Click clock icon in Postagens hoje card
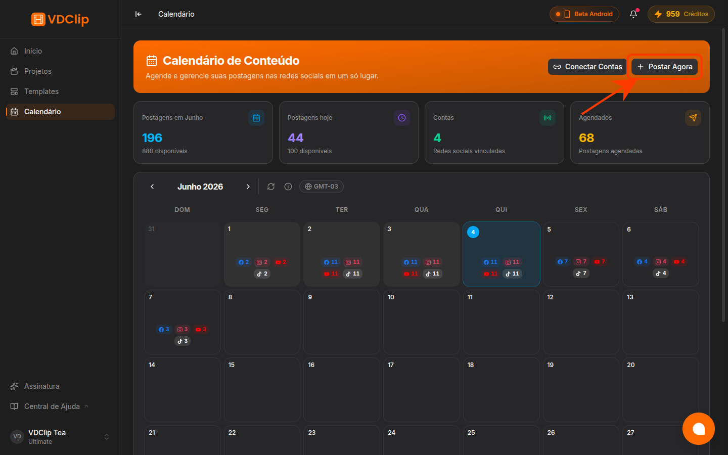Viewport: 728px width, 455px height. point(402,118)
